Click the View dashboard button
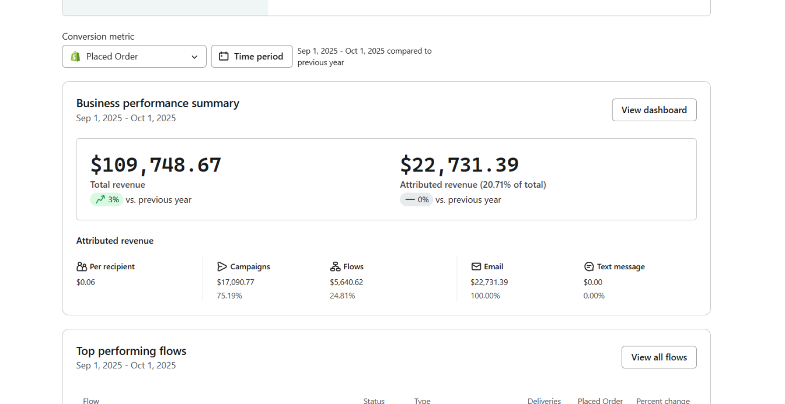785x404 pixels. point(654,110)
